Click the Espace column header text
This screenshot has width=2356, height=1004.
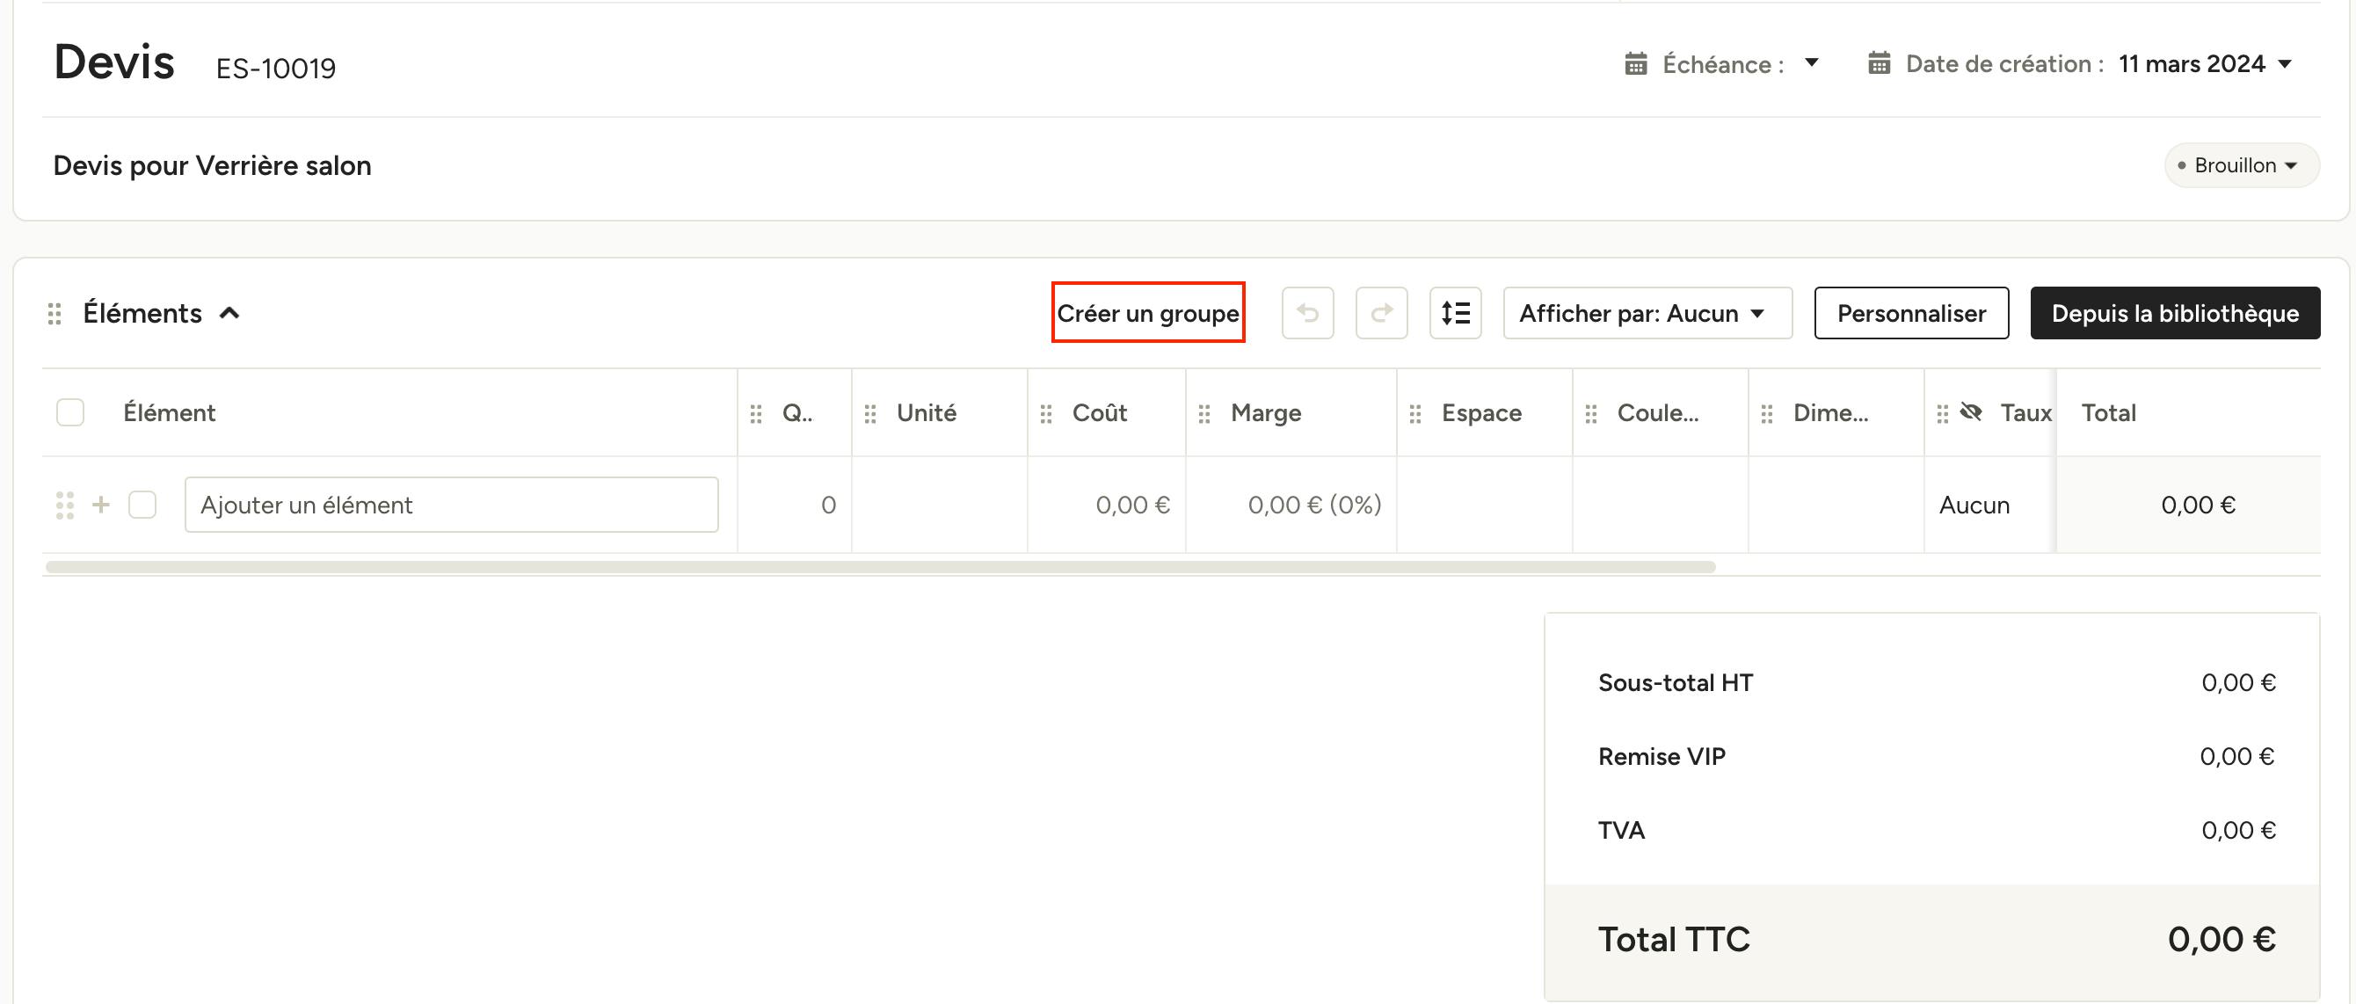(x=1480, y=413)
